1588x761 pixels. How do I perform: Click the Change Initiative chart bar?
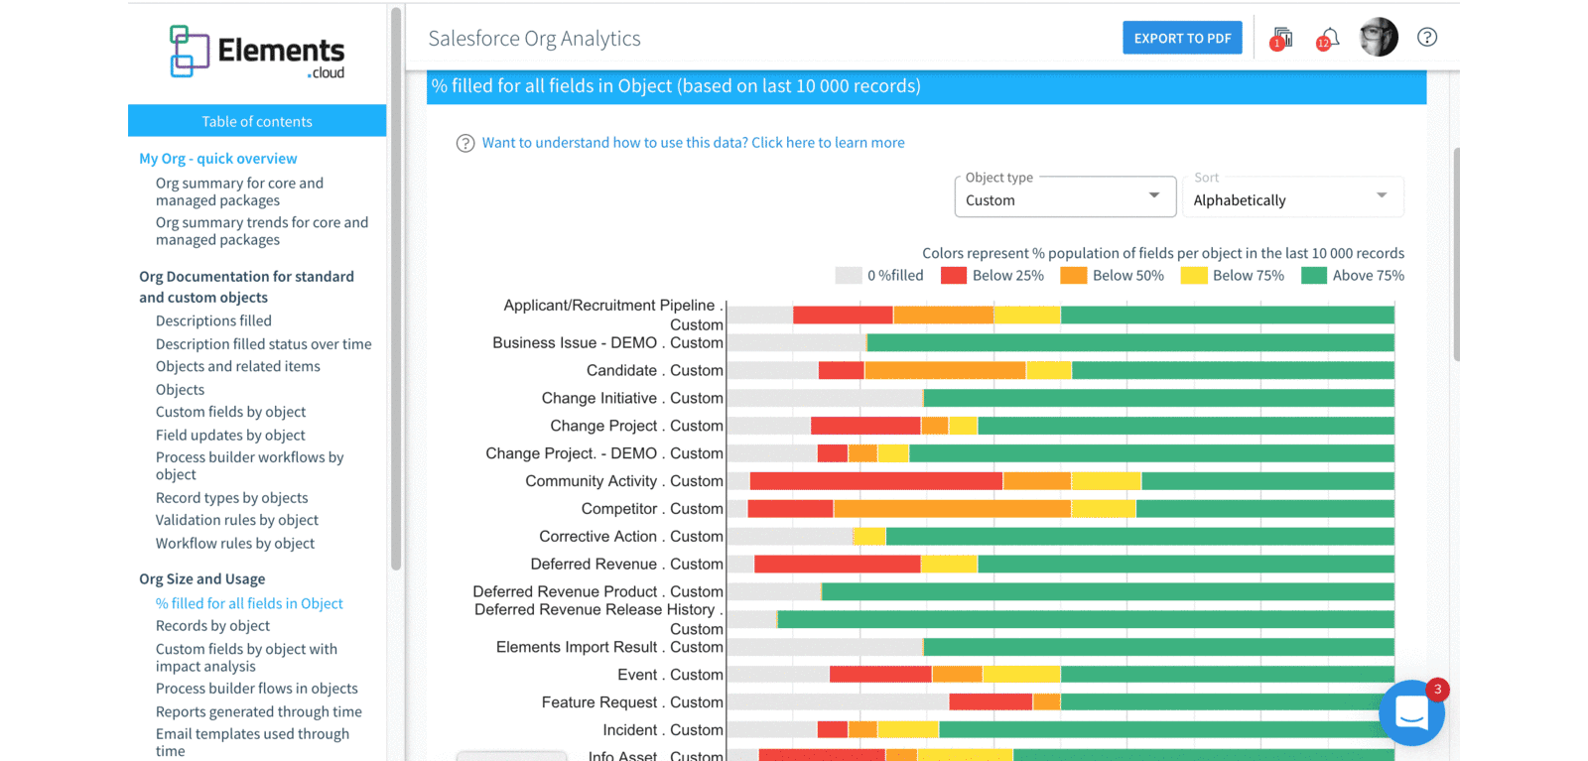(x=1060, y=398)
